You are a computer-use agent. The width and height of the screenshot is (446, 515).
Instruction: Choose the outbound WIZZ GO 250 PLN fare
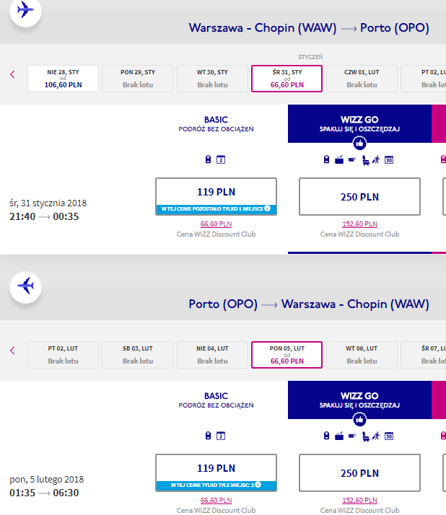[x=359, y=196]
